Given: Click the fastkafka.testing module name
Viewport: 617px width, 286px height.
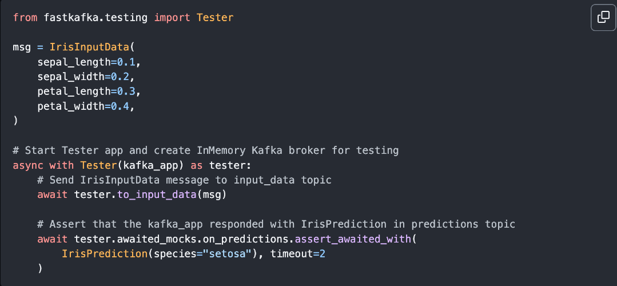Looking at the screenshot, I should (96, 17).
